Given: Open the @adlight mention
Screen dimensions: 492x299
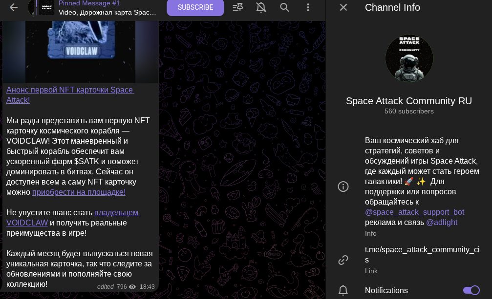Looking at the screenshot, I should pos(442,223).
